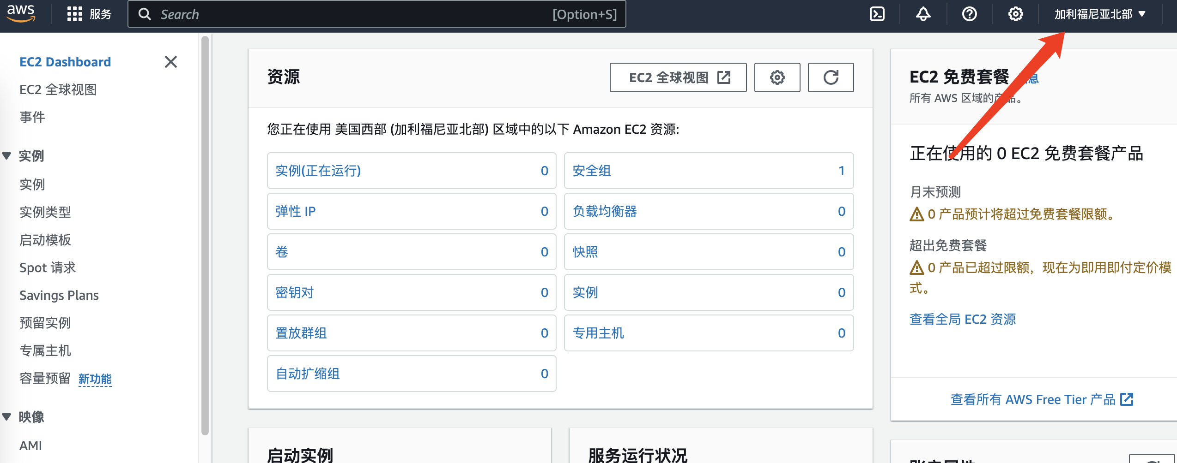Open Savings Plans in sidebar
This screenshot has height=463, width=1177.
coord(59,295)
